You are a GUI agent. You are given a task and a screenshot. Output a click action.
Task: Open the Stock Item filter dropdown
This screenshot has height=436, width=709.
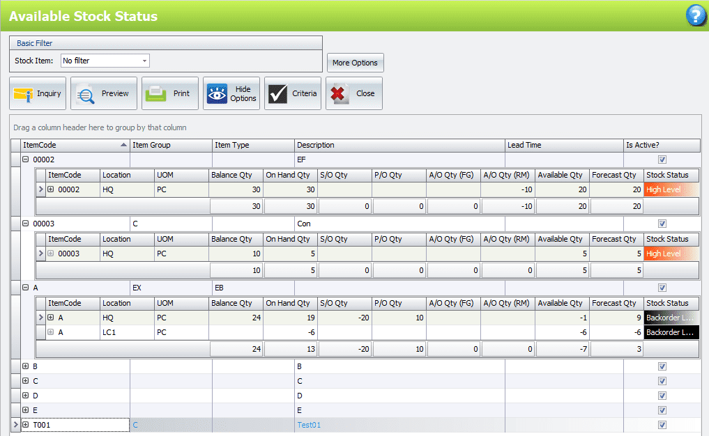144,61
